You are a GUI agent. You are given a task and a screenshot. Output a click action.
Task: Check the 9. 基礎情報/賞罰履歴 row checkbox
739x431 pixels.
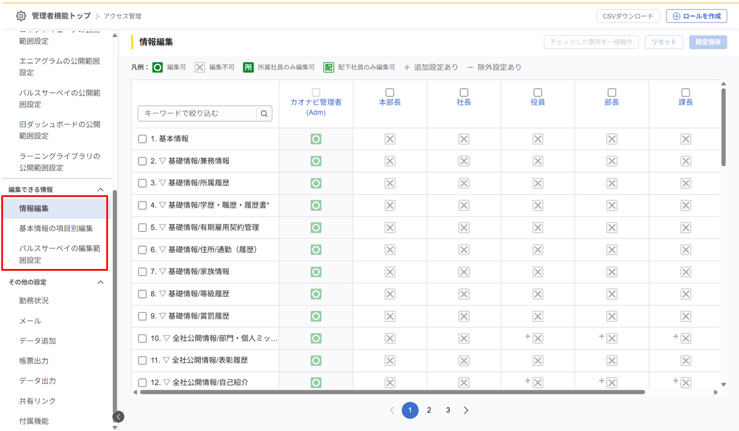[x=143, y=316]
